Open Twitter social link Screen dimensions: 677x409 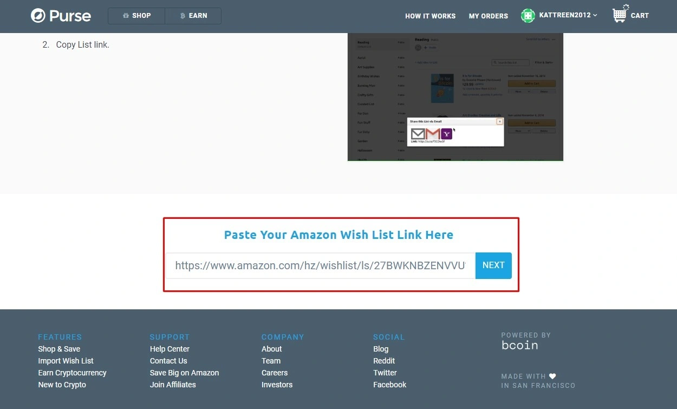coord(385,373)
